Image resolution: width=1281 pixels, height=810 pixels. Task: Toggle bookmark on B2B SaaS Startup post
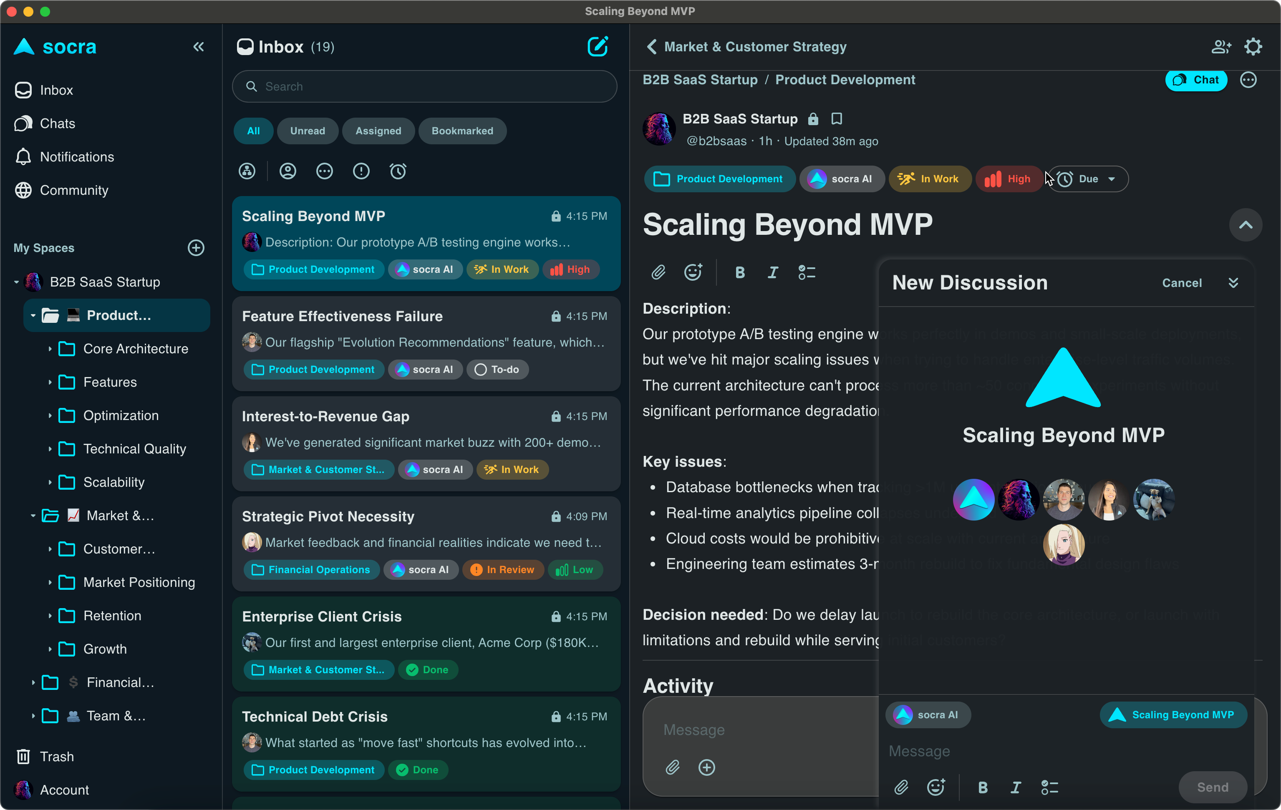(x=836, y=118)
